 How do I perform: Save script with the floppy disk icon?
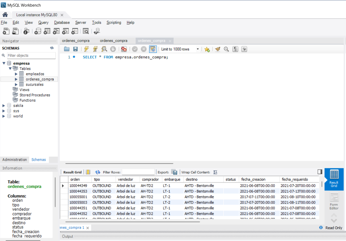coord(75,49)
